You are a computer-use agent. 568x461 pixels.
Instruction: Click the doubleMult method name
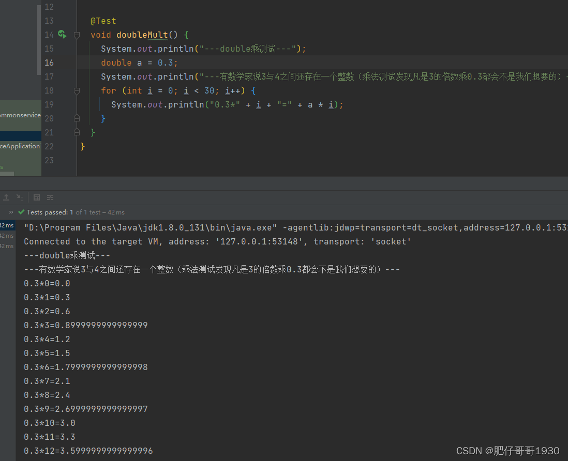[x=142, y=35]
